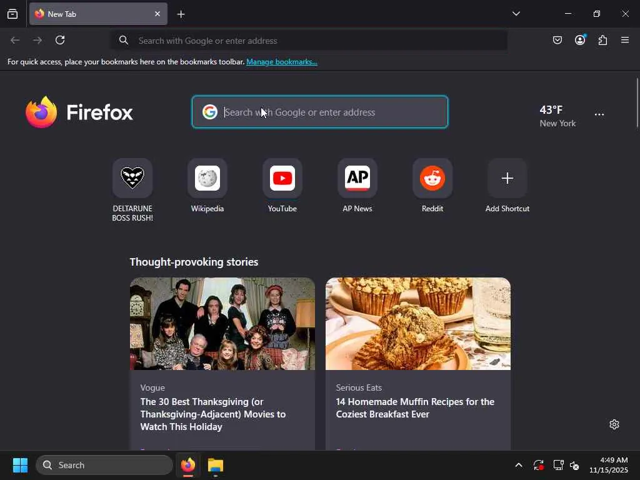
Task: Click the Thought-provoking stories heading
Action: click(194, 262)
